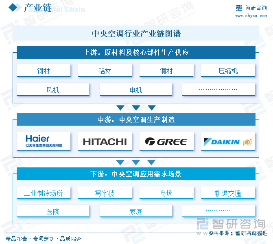Select the 写字楼 box
The width and height of the screenshot is (273, 244).
(105, 193)
